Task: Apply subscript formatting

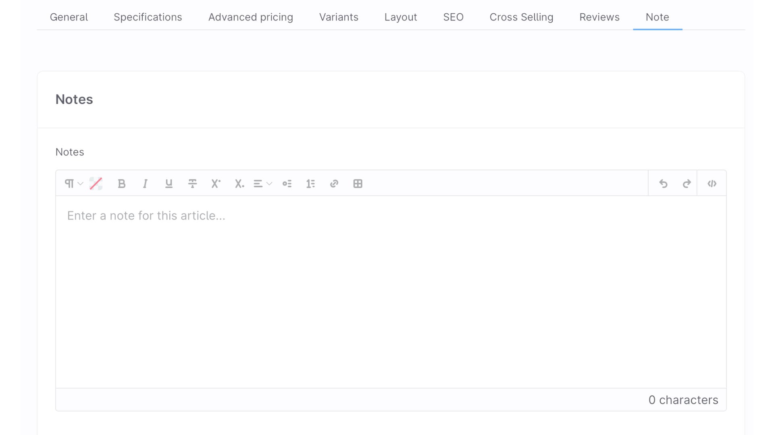Action: click(x=239, y=184)
